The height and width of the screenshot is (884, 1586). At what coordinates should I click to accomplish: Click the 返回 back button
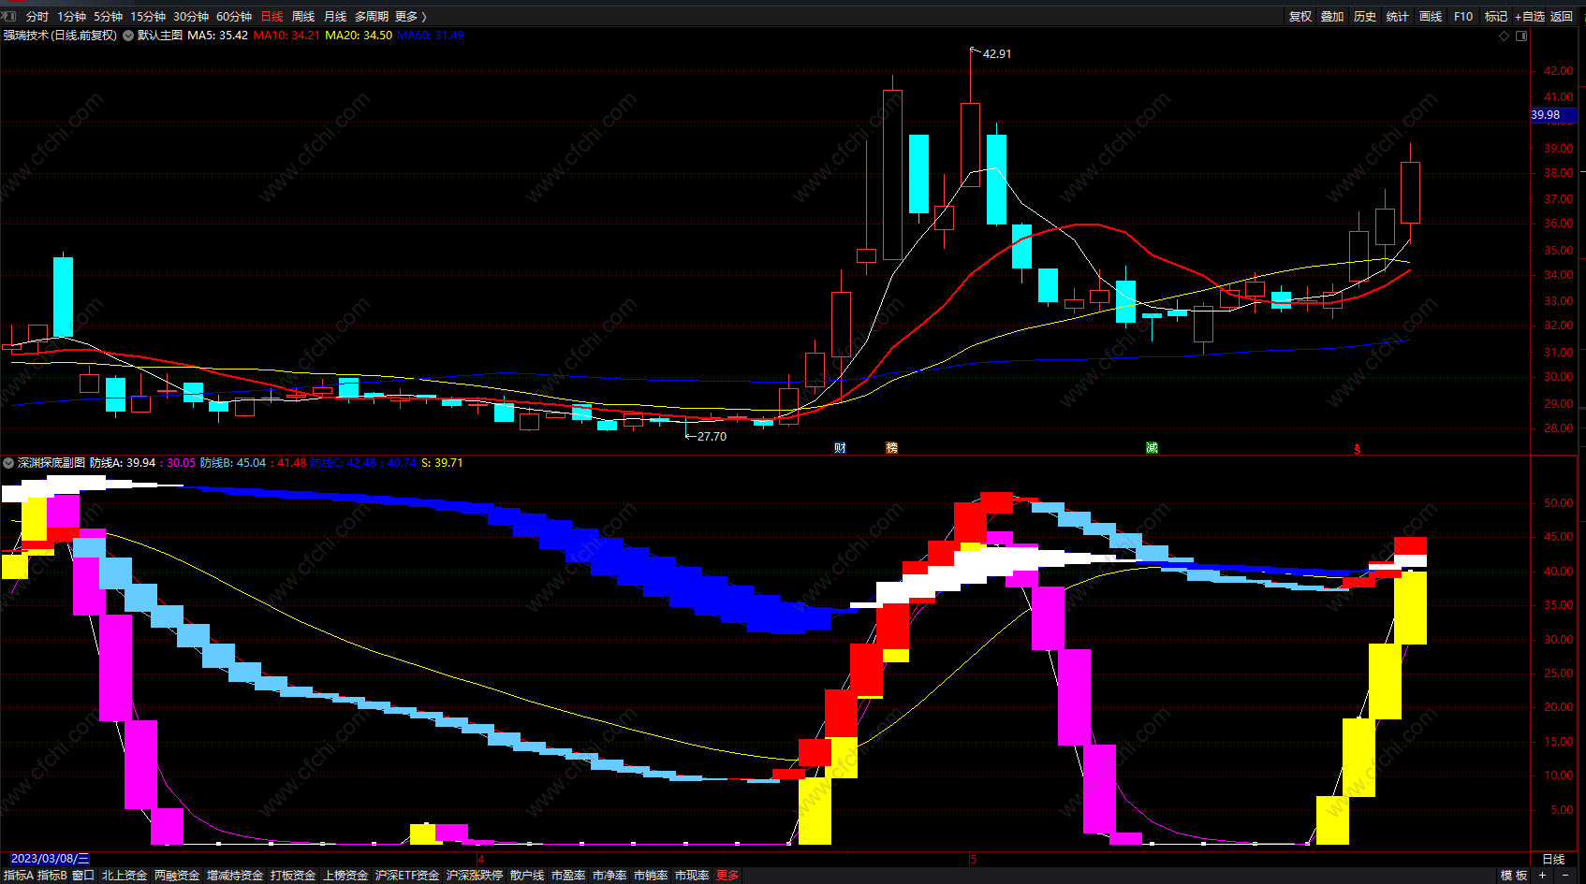point(1562,17)
